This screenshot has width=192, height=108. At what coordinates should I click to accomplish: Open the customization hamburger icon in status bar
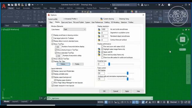tap(189, 102)
